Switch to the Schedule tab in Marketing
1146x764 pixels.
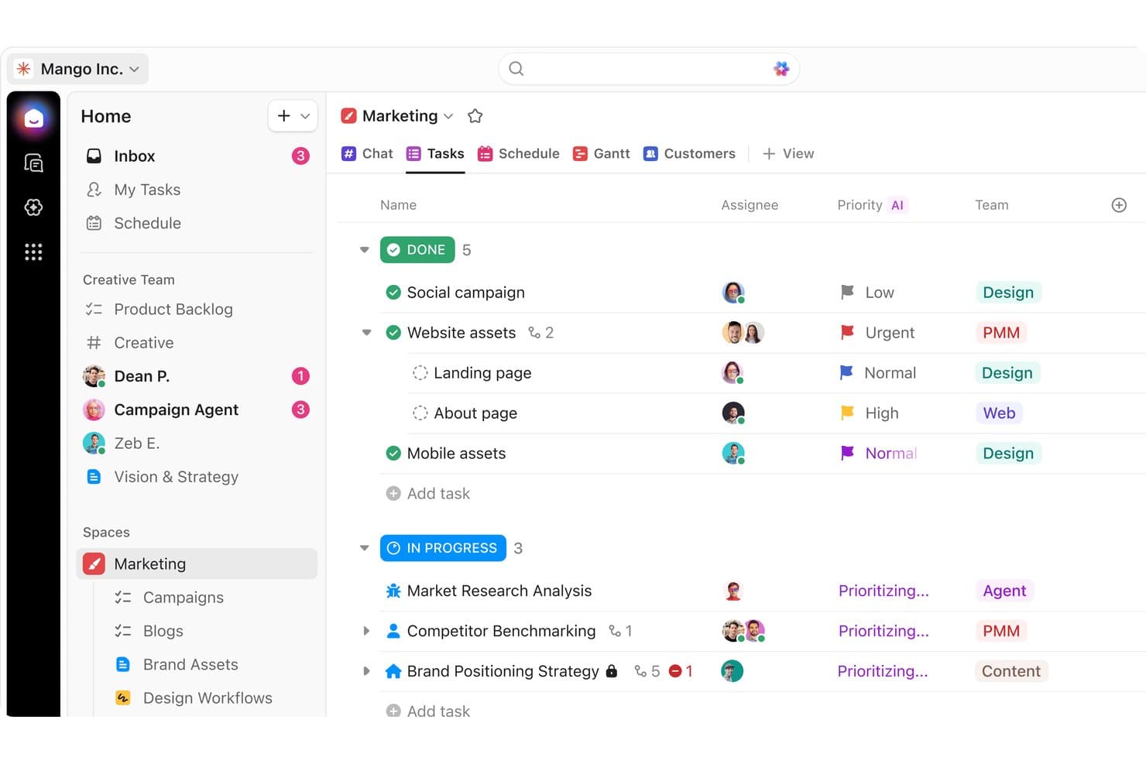[518, 153]
